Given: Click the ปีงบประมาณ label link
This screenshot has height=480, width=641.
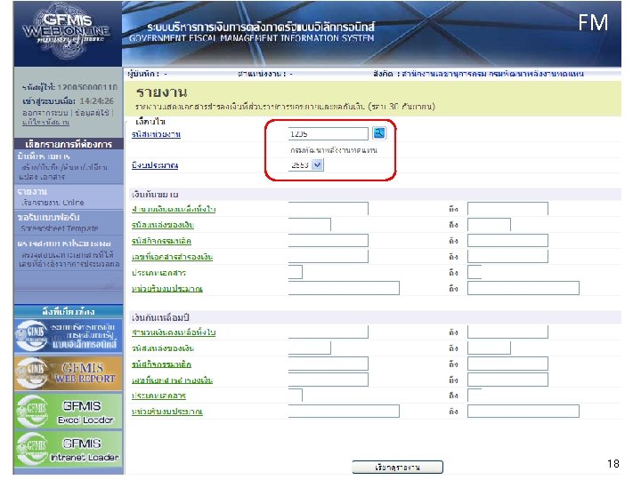Looking at the screenshot, I should pyautogui.click(x=155, y=165).
